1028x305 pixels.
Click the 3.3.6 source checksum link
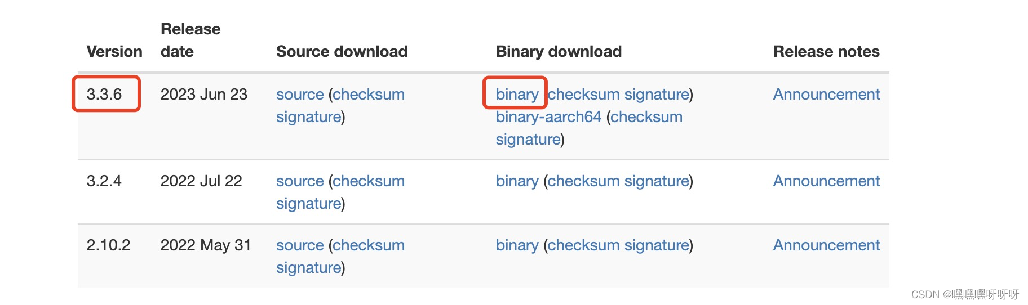369,95
